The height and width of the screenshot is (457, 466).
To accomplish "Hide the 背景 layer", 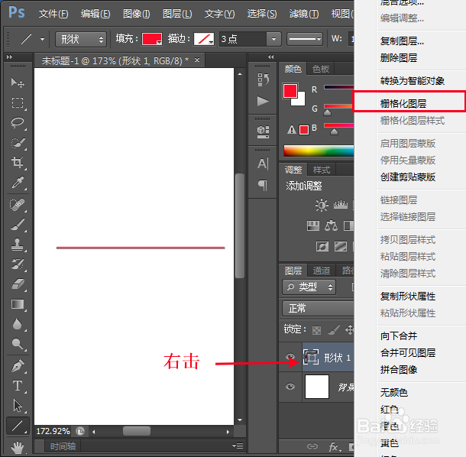I will pos(290,387).
